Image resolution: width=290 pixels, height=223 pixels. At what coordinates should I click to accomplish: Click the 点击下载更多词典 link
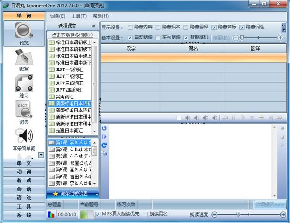(x=72, y=35)
